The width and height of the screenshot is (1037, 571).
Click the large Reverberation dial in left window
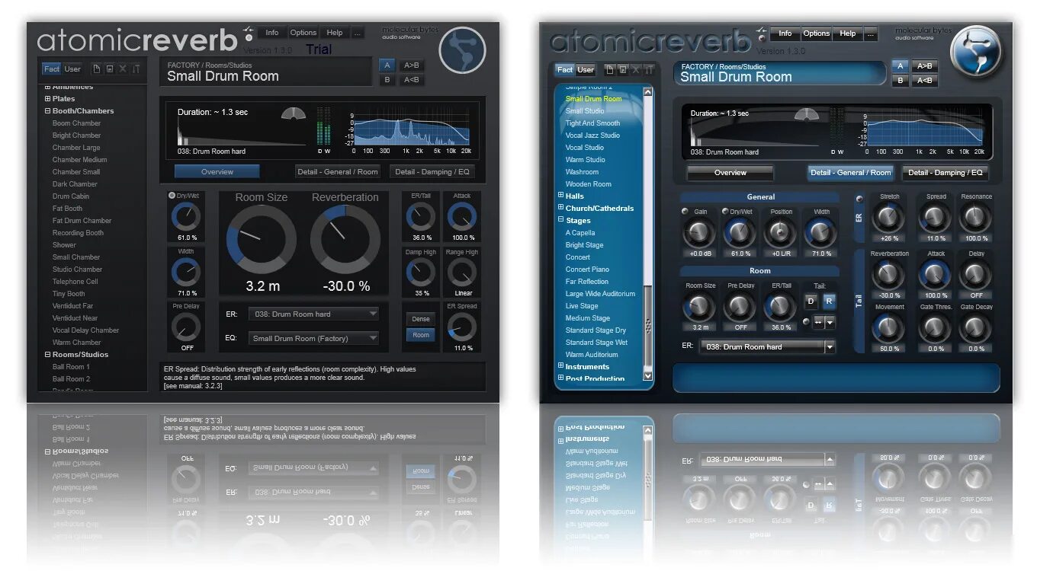[345, 240]
